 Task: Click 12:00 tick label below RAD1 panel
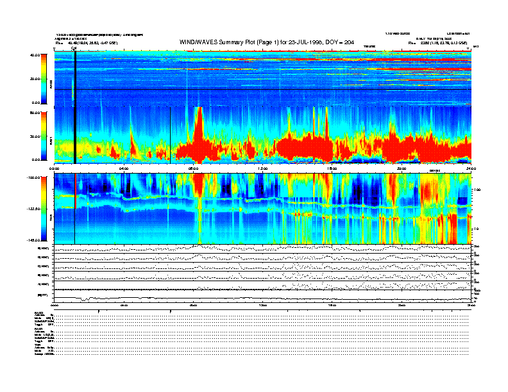[x=263, y=168]
